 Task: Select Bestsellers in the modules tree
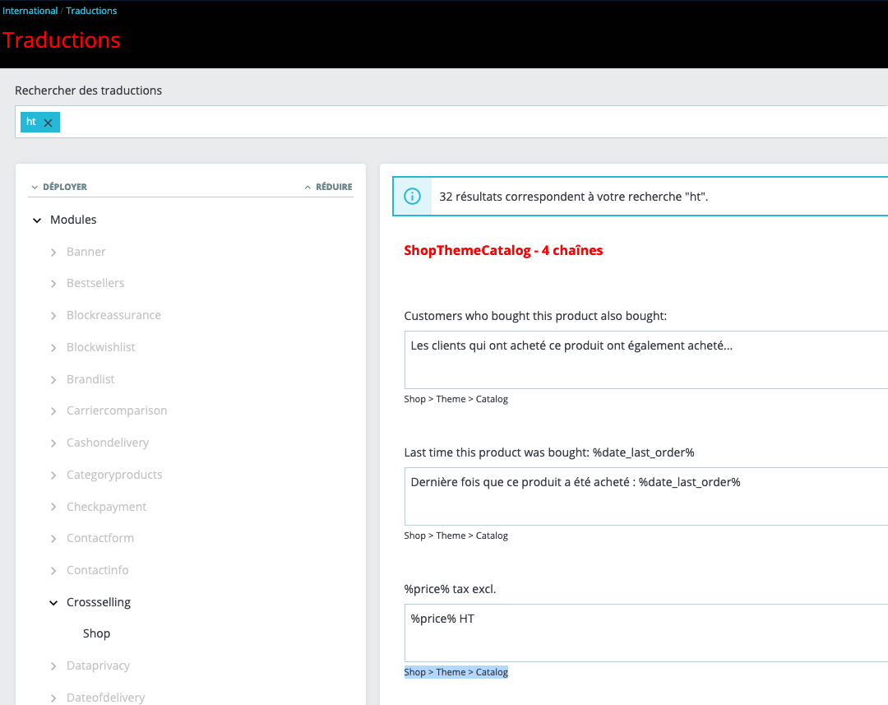[x=95, y=283]
